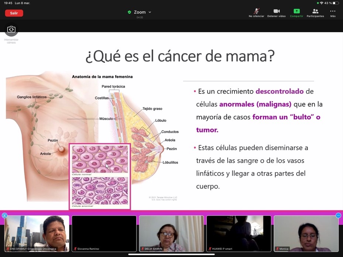Tap the blue minimize thumbnails strip button

point(338,216)
